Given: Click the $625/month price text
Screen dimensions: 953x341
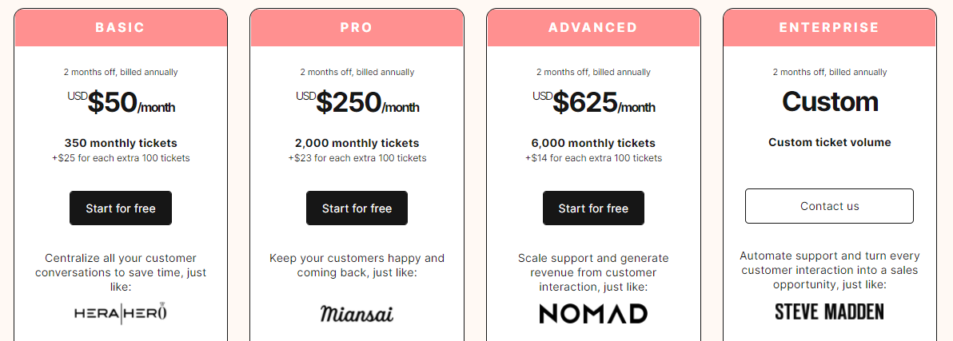Looking at the screenshot, I should [593, 102].
